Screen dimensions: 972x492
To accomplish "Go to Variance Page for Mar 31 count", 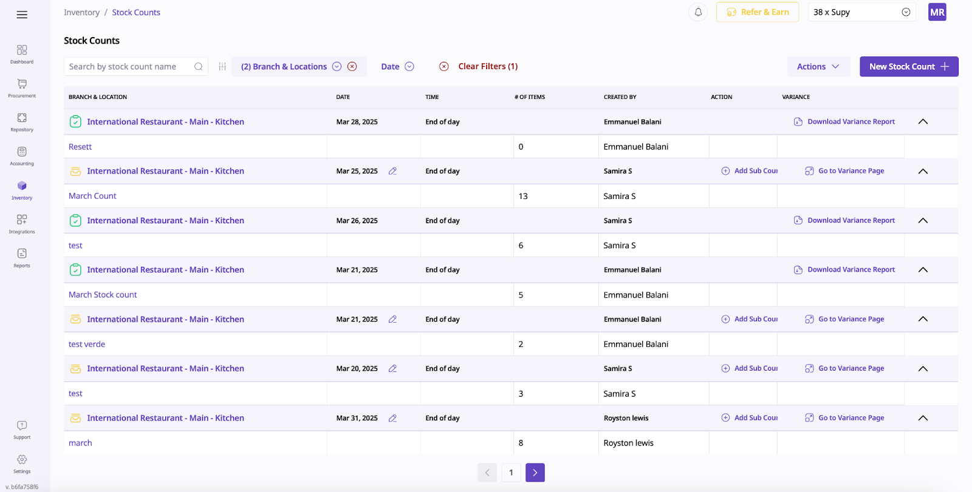I will (844, 418).
